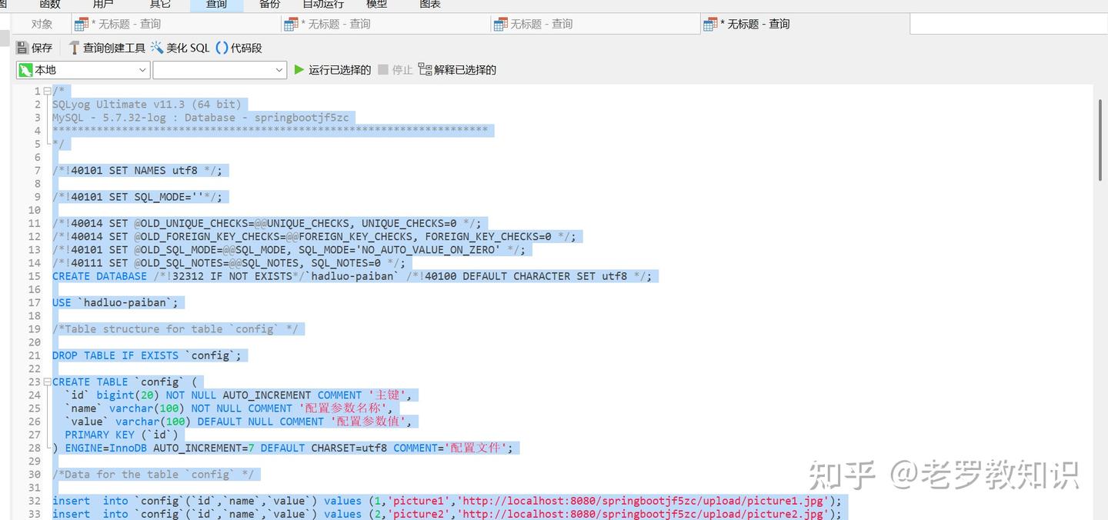
Task: Explain the selected SQL (解释已选择的)
Action: [x=458, y=70]
